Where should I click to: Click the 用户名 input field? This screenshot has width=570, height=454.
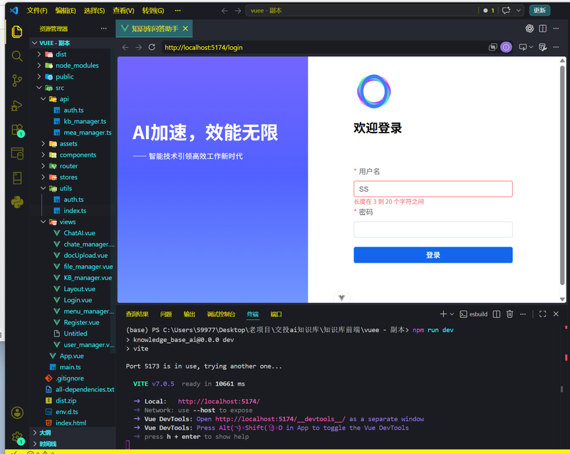(x=433, y=189)
